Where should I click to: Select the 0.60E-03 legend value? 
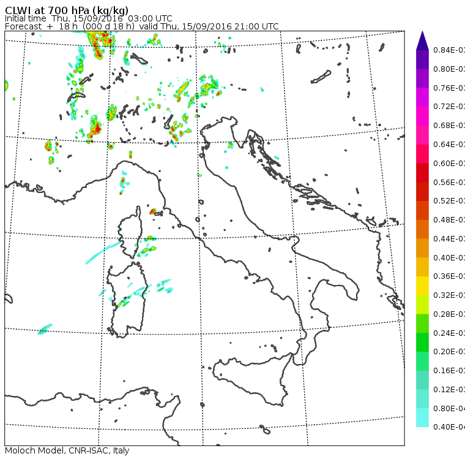pyautogui.click(x=449, y=164)
